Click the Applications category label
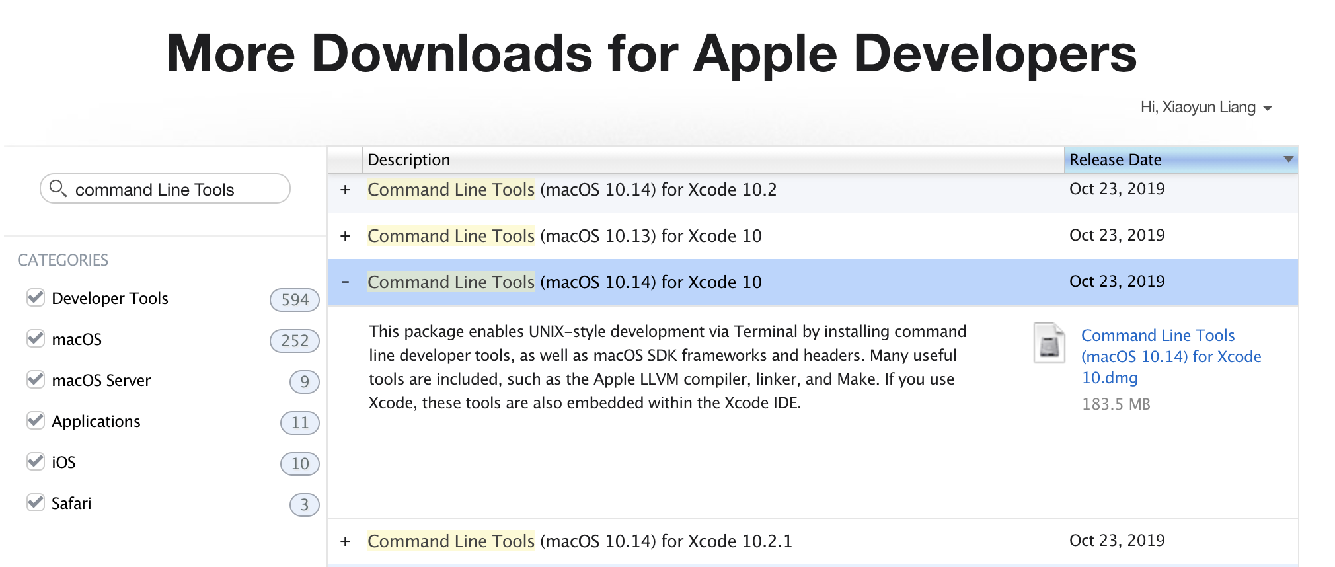 pyautogui.click(x=96, y=421)
